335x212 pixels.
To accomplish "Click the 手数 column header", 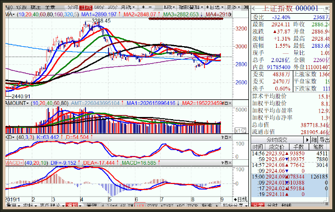I will tap(299, 147).
